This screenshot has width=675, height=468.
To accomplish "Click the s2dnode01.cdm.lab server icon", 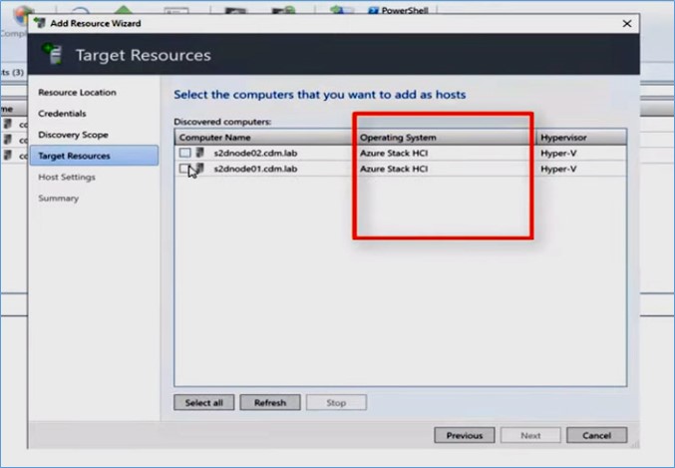I will 199,168.
